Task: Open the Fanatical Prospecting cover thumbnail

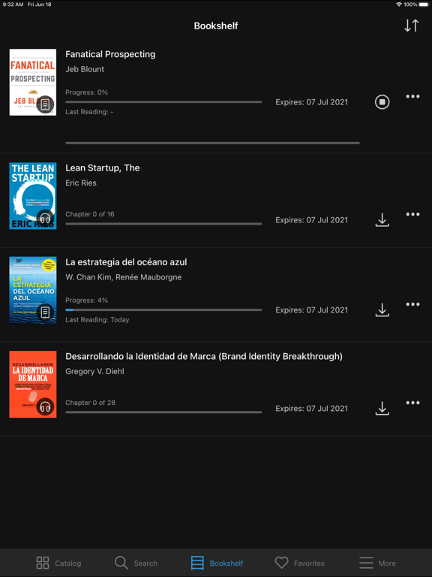Action: coord(33,82)
